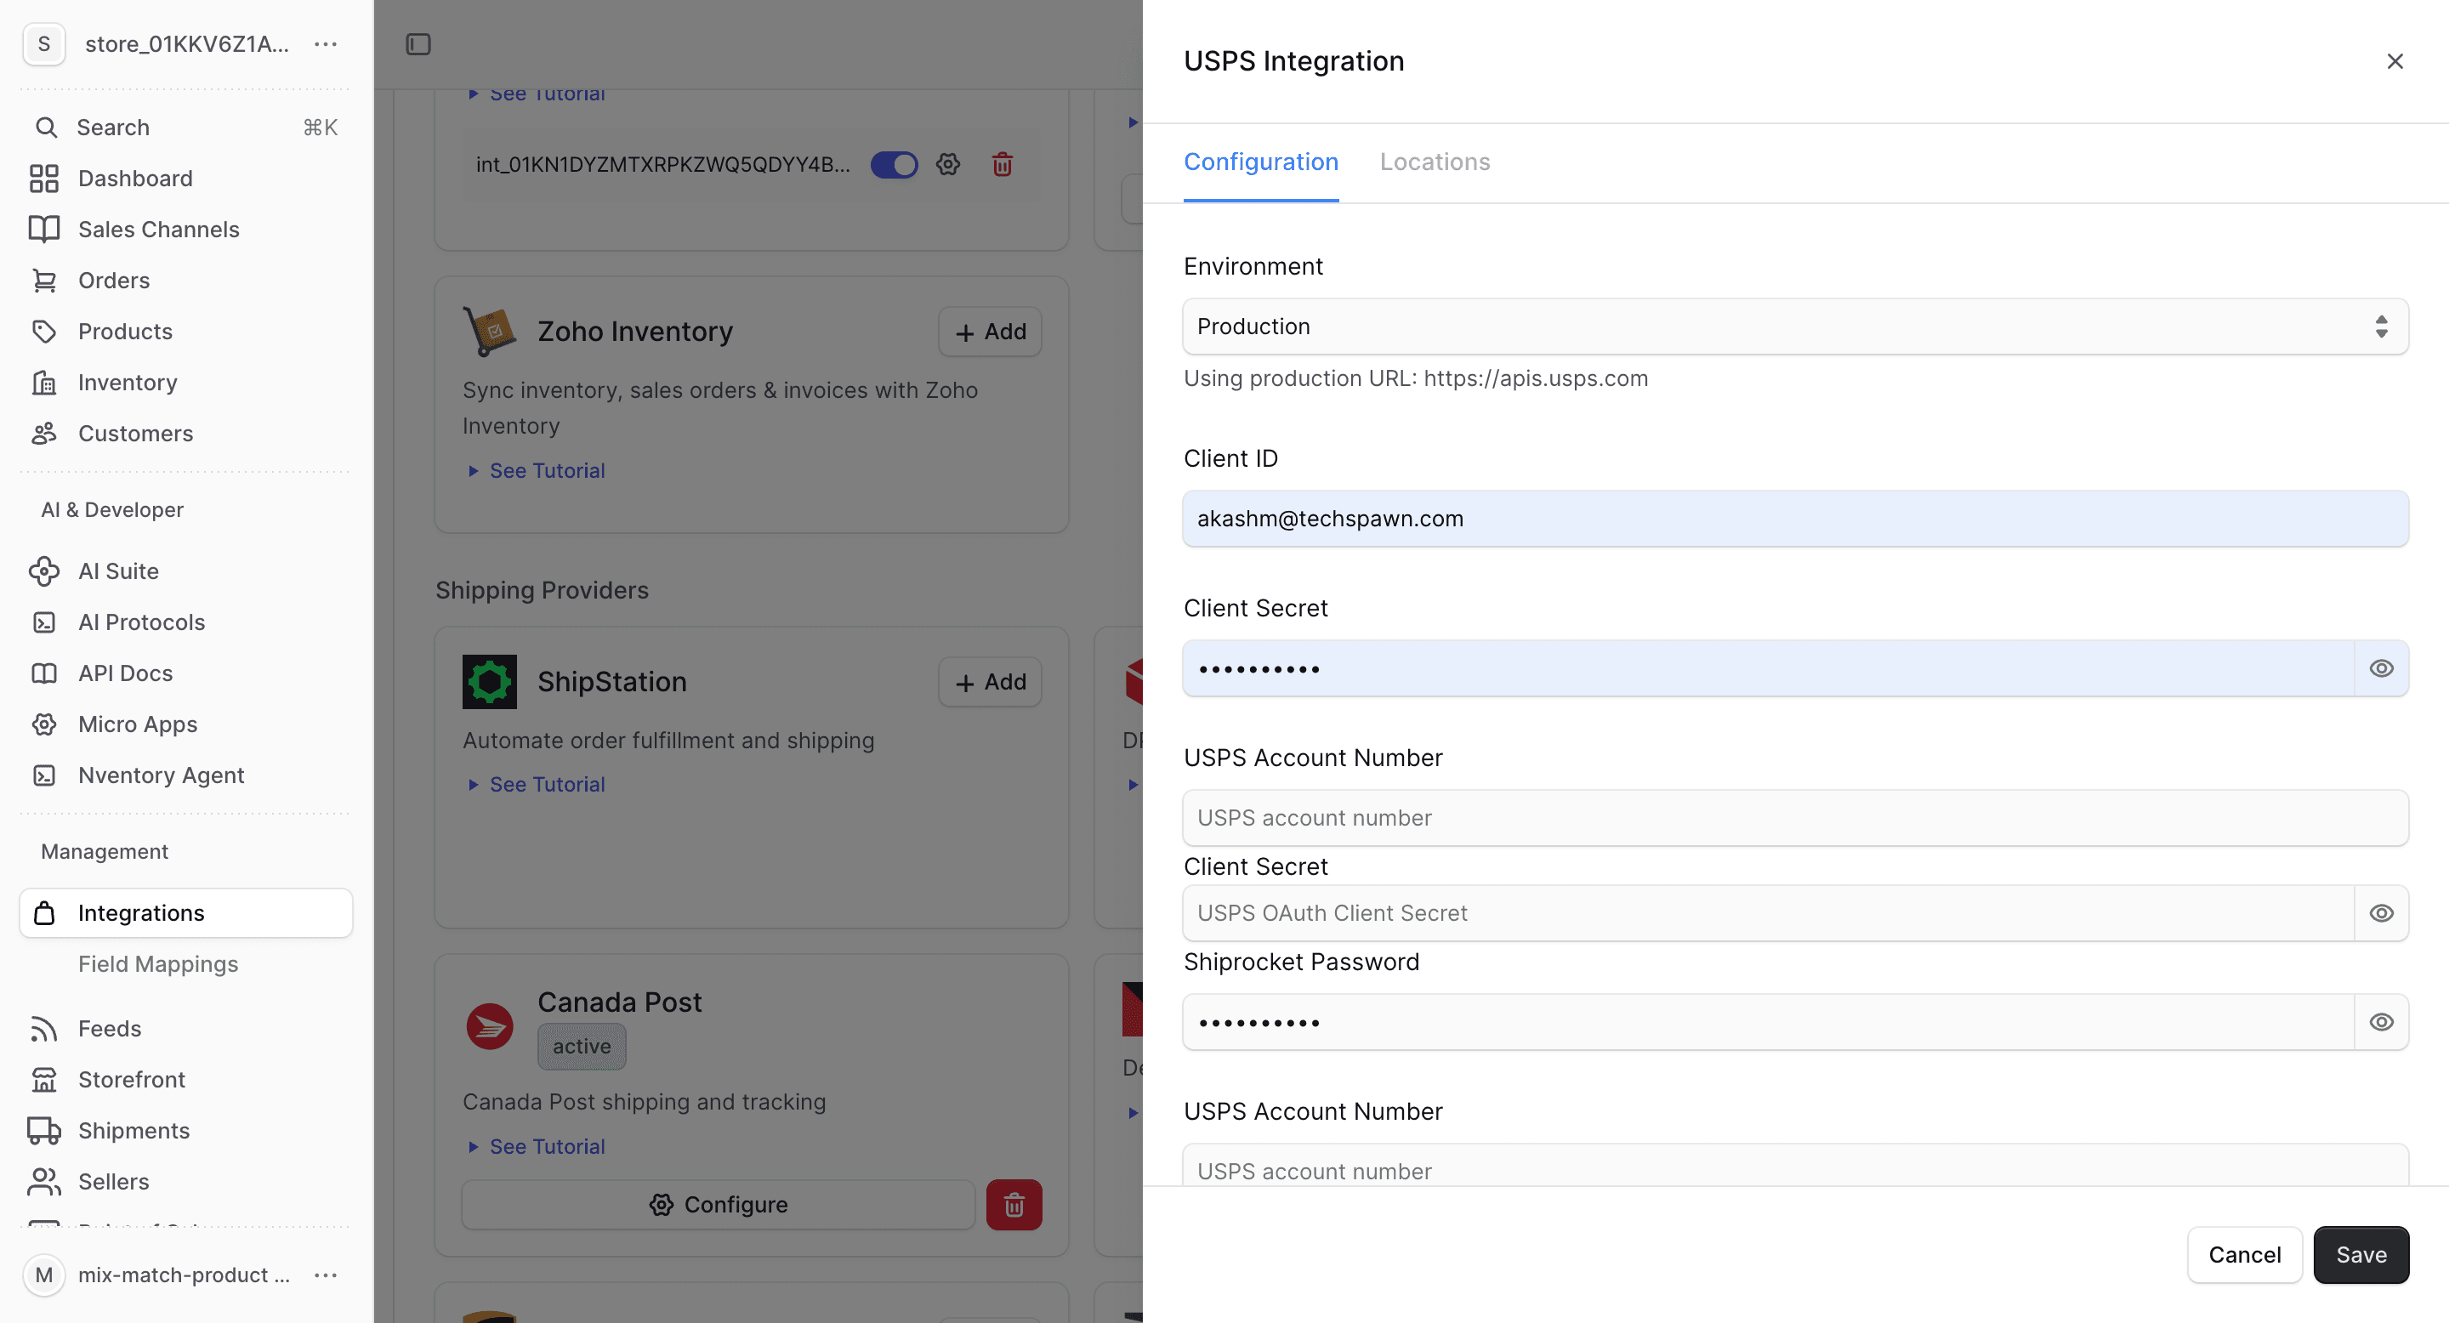Select Integrations in the Management menu
Viewport: 2449px width, 1323px height.
[186, 913]
